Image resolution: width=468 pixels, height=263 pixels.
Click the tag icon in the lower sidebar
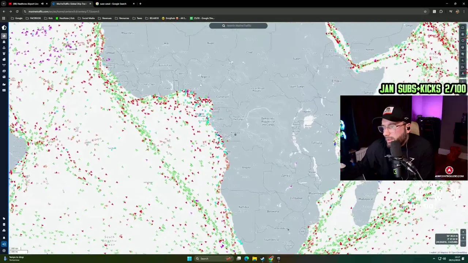[x=4, y=218]
